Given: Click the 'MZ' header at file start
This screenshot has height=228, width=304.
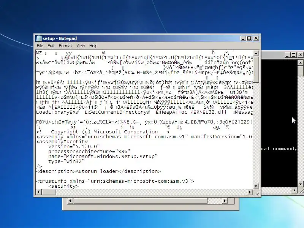Looking at the screenshot, I should pos(39,53).
